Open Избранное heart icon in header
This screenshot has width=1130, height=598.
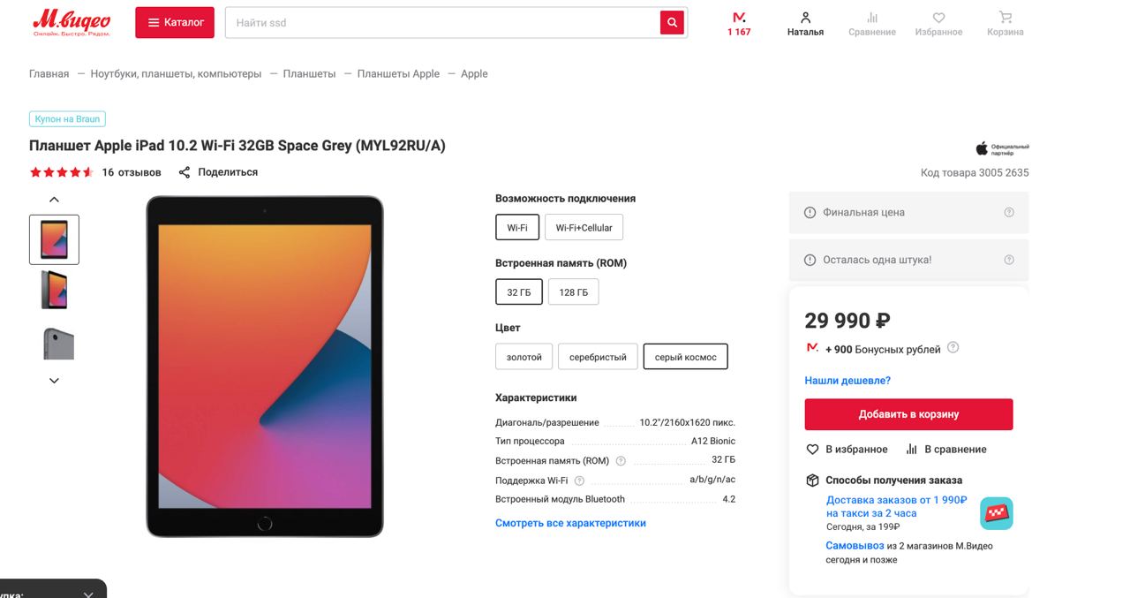pos(938,18)
